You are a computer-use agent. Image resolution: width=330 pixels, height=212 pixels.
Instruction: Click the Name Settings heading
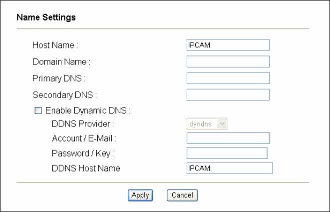[46, 17]
